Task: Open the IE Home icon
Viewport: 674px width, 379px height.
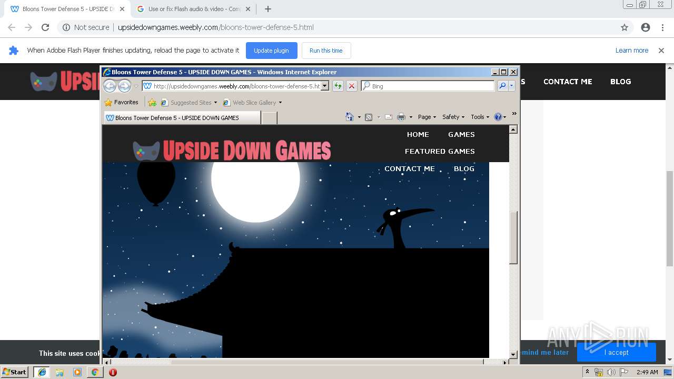Action: (x=349, y=117)
